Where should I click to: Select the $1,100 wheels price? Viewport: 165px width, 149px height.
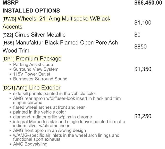click(143, 23)
